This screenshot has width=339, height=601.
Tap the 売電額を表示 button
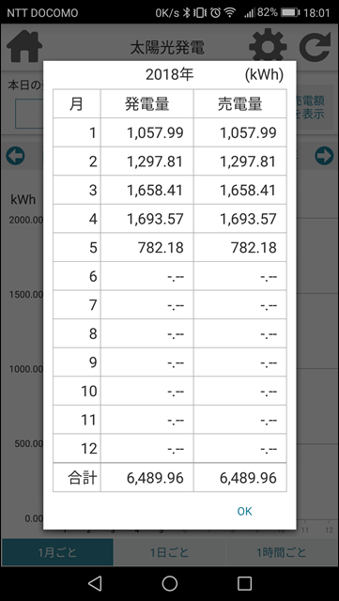[313, 107]
